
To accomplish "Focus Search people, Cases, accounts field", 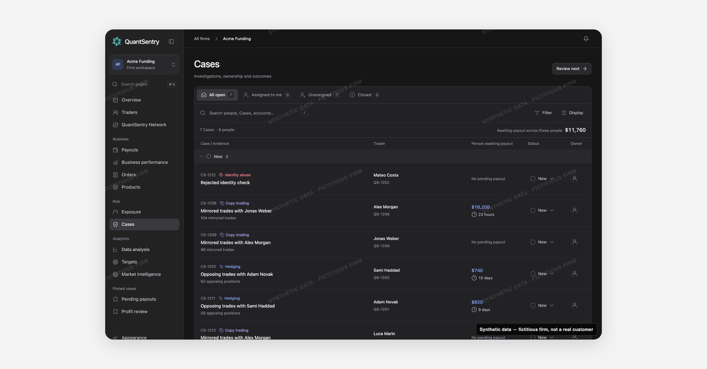I will coord(254,113).
